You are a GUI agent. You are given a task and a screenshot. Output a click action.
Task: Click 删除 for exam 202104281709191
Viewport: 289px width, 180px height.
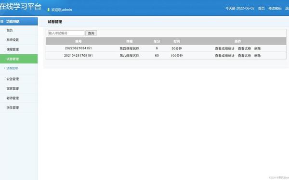258,56
